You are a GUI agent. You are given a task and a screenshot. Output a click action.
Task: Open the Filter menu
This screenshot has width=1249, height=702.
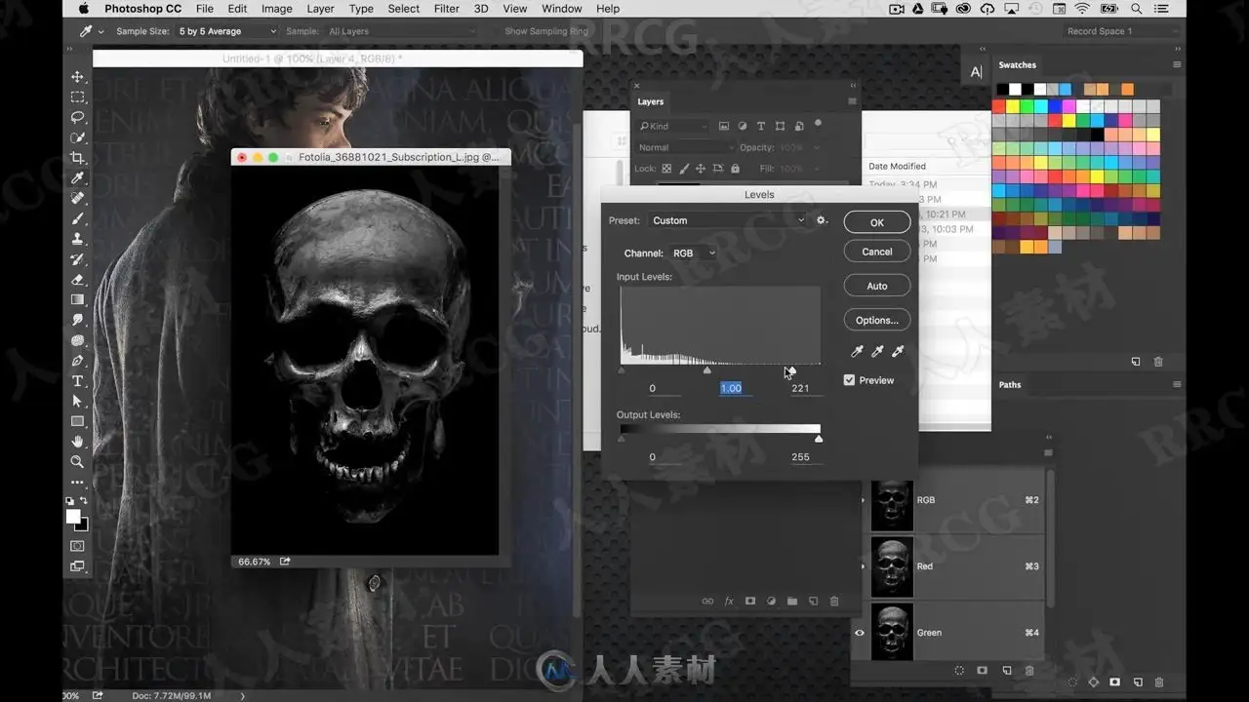pos(446,9)
